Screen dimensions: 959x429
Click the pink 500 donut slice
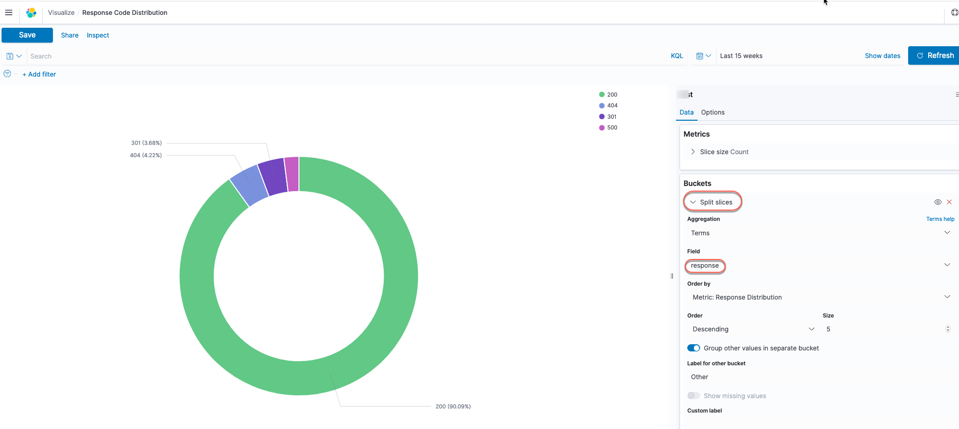coord(292,174)
